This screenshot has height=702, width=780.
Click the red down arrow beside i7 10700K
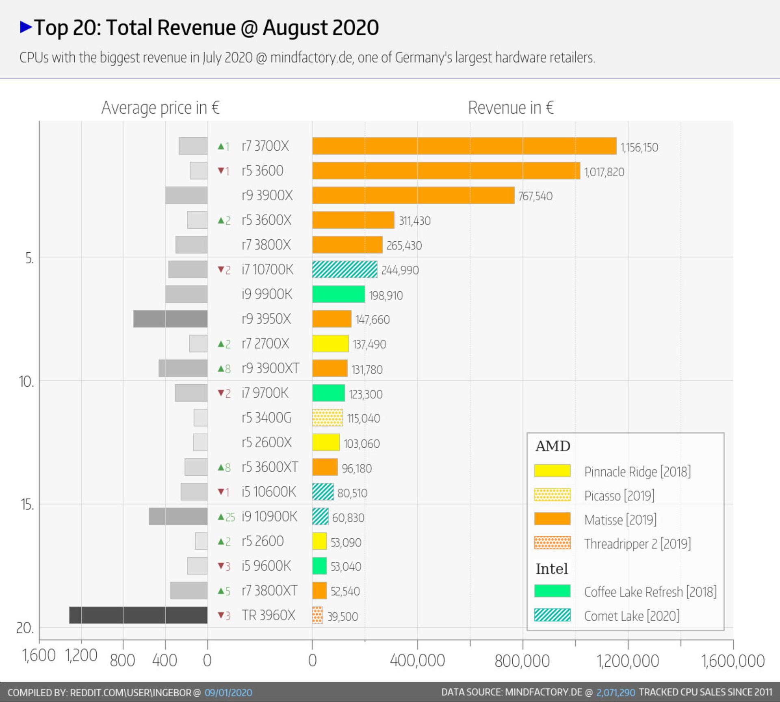click(221, 269)
